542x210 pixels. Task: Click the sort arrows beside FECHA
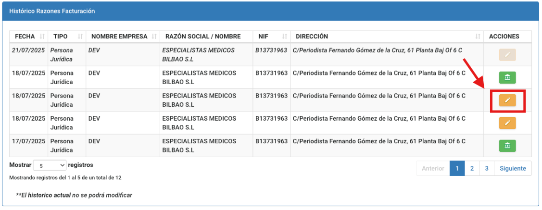coord(42,37)
